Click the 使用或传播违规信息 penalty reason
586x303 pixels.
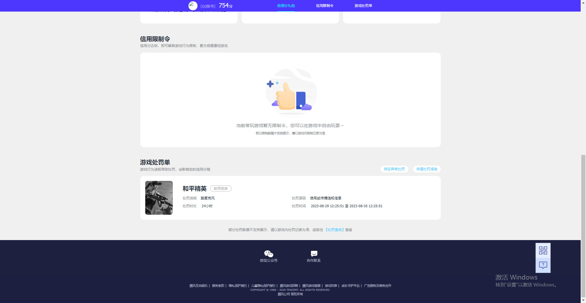coord(326,198)
